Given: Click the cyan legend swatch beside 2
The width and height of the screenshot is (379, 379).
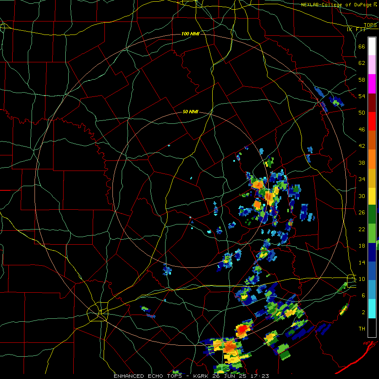Looking at the screenshot, I should click(x=372, y=309).
